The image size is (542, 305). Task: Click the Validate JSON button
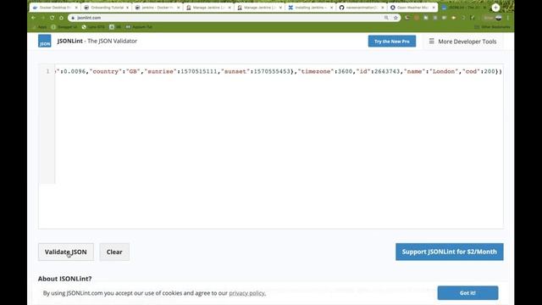66,252
